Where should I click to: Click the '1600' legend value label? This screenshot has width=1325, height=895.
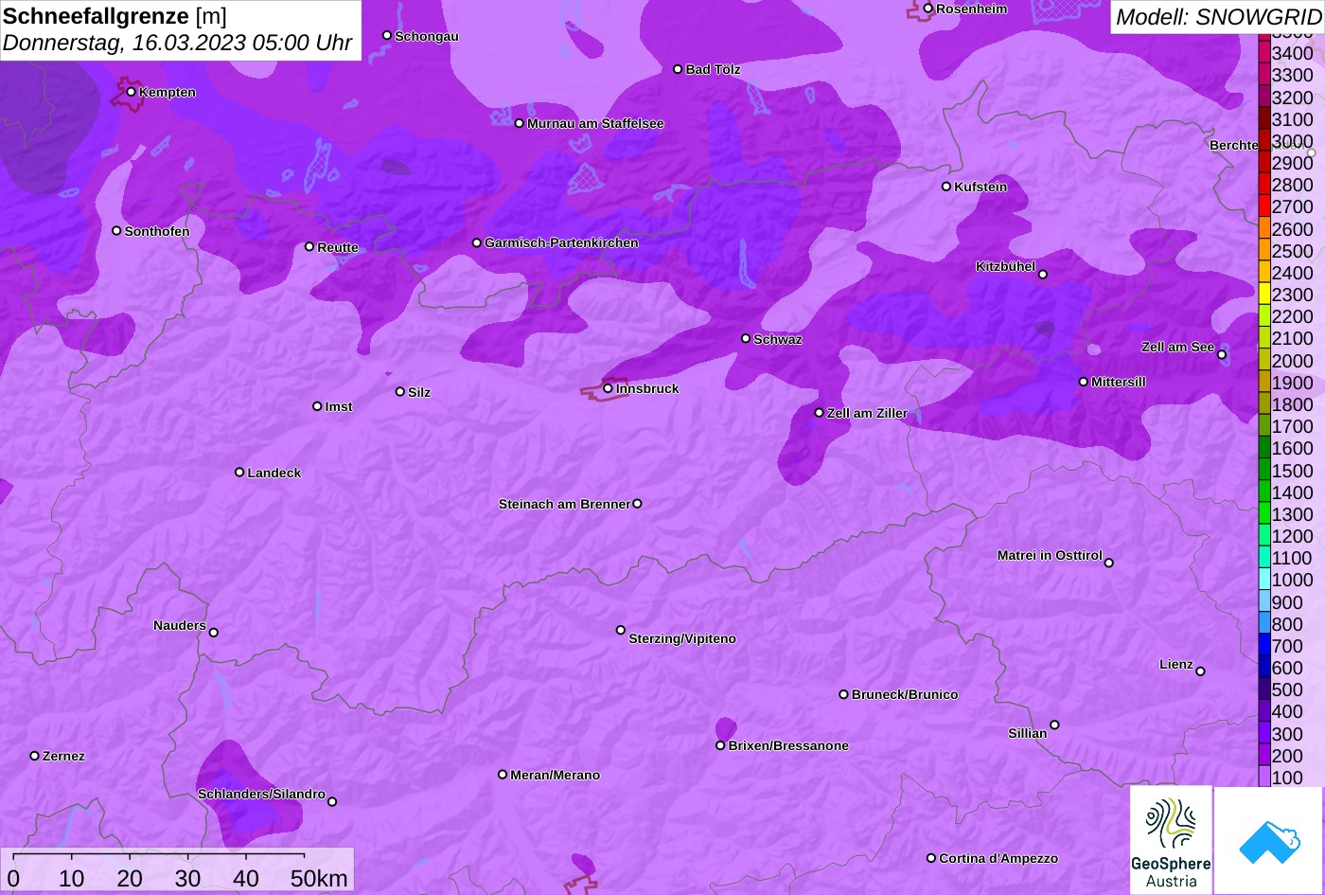pos(1293,448)
